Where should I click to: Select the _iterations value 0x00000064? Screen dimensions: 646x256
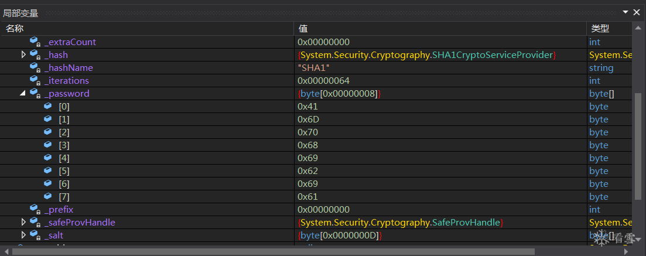point(323,81)
